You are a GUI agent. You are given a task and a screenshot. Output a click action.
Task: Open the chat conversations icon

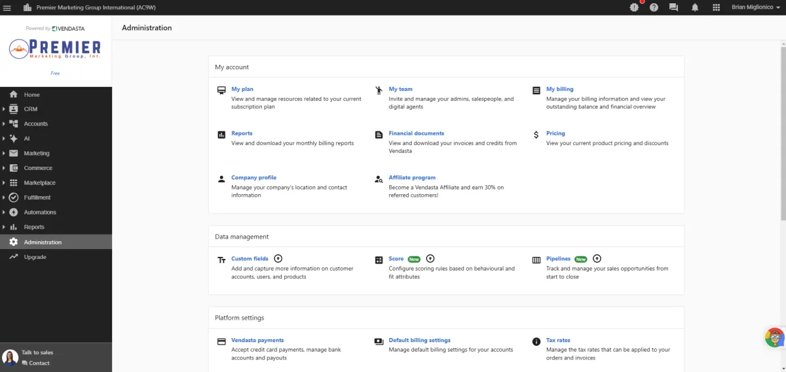point(673,7)
